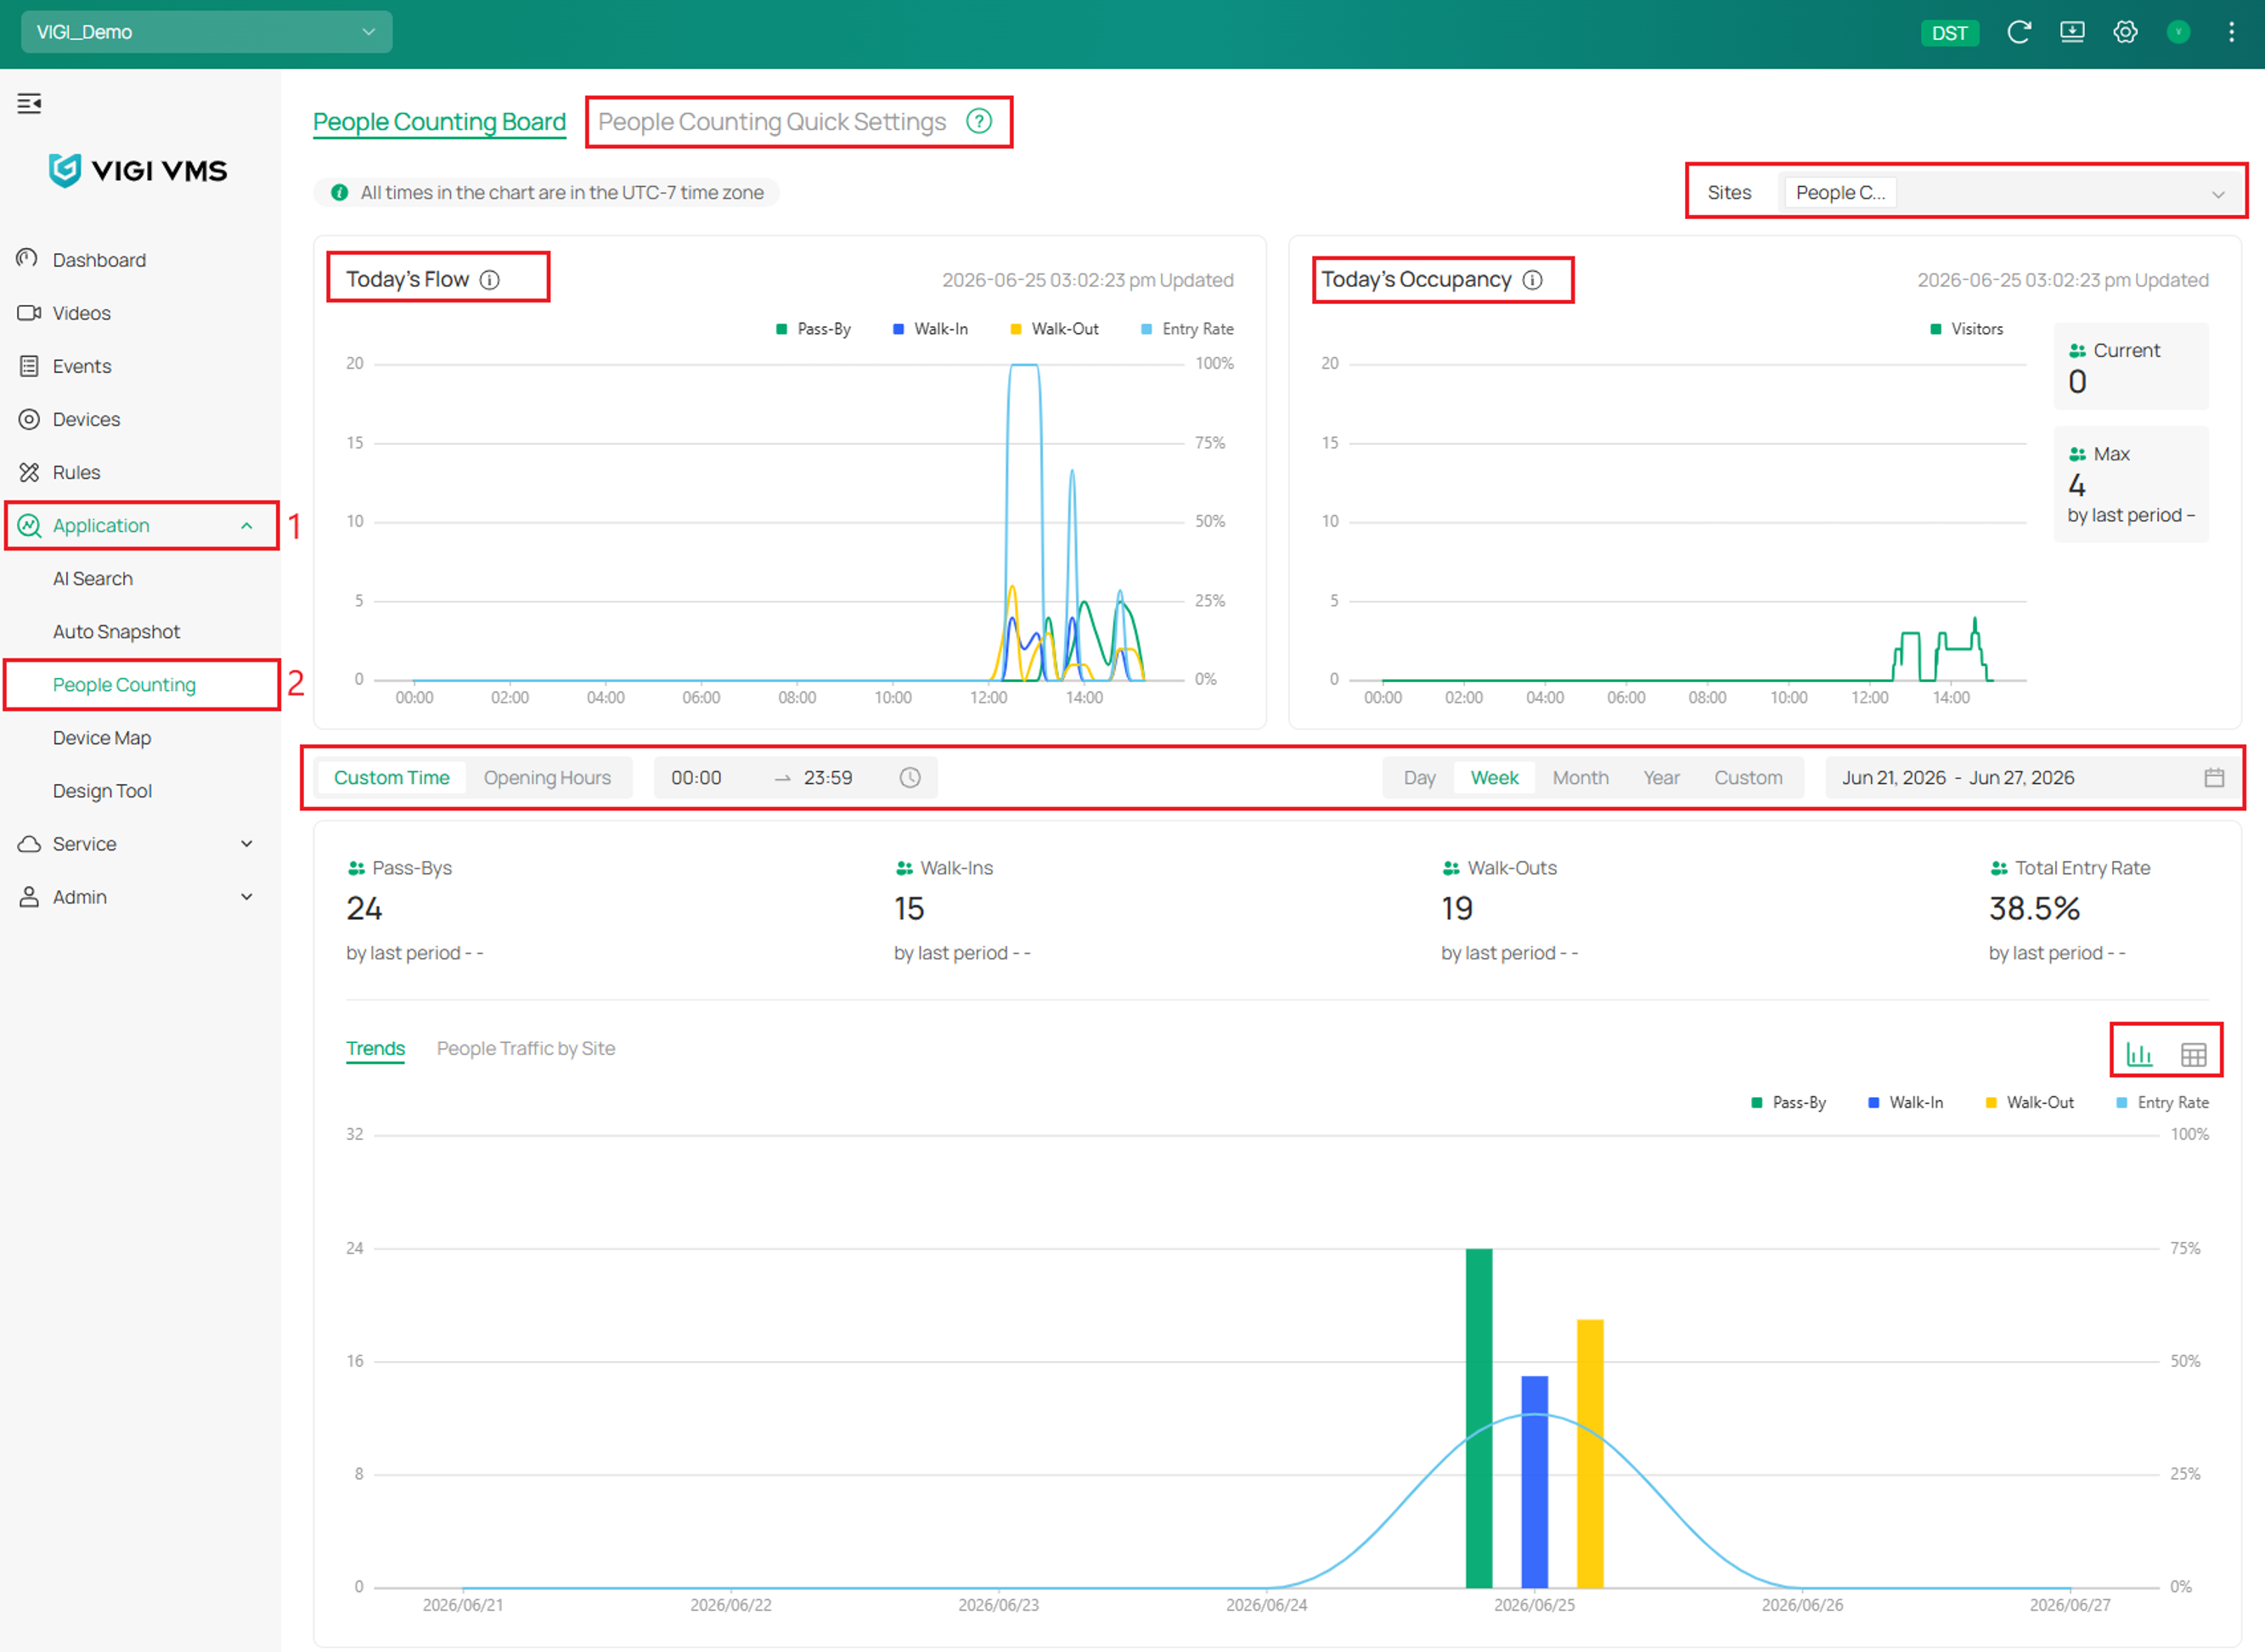The width and height of the screenshot is (2265, 1652).
Task: Select Custom Time mode
Action: 391,778
